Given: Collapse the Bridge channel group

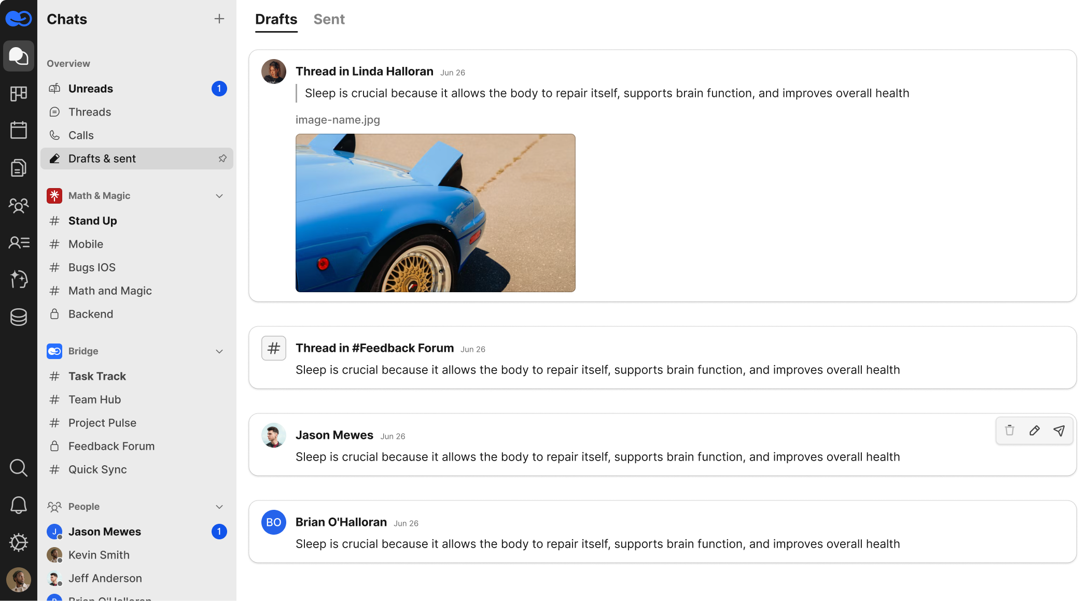Looking at the screenshot, I should 219,351.
